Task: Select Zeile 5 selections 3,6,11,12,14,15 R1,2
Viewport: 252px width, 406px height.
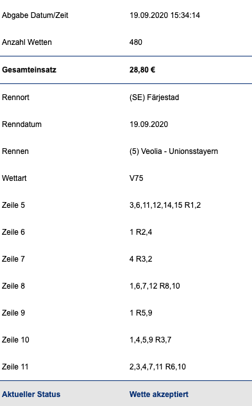Action: pyautogui.click(x=165, y=205)
